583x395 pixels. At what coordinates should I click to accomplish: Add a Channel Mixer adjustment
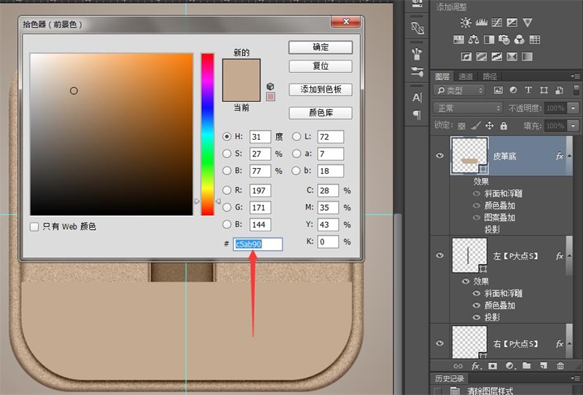pyautogui.click(x=520, y=39)
